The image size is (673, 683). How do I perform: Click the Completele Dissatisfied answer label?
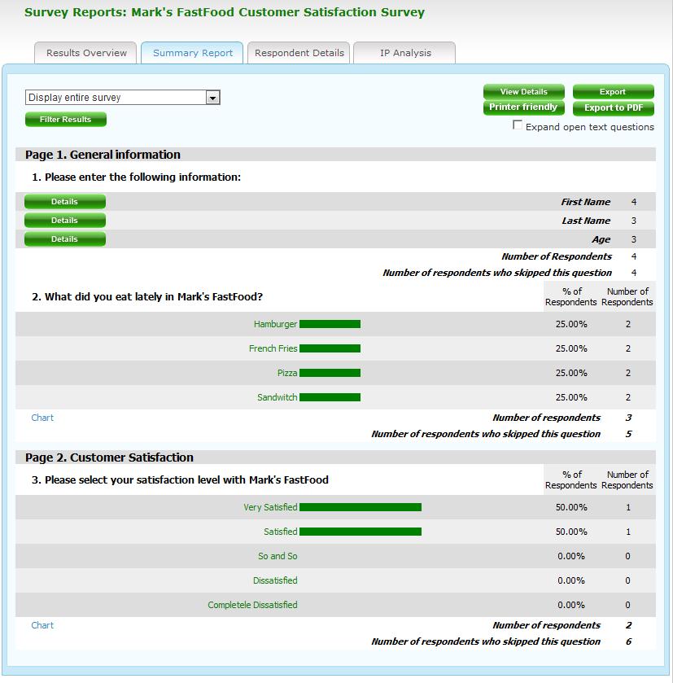[252, 605]
